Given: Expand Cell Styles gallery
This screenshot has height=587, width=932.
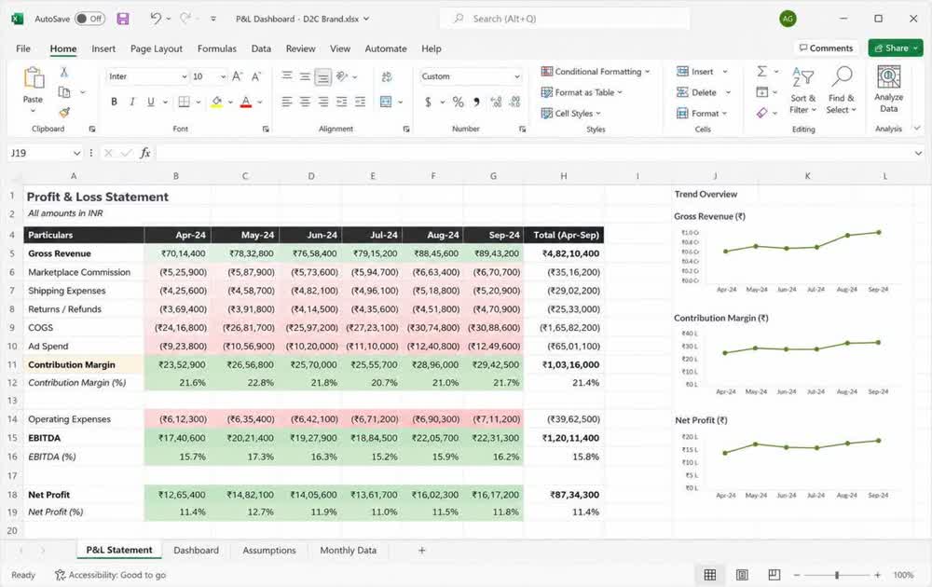Looking at the screenshot, I should tap(571, 113).
